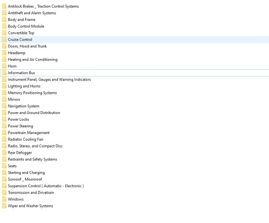The image size is (269, 223).
Task: Click the Convertible Top folder icon
Action: click(x=4, y=33)
